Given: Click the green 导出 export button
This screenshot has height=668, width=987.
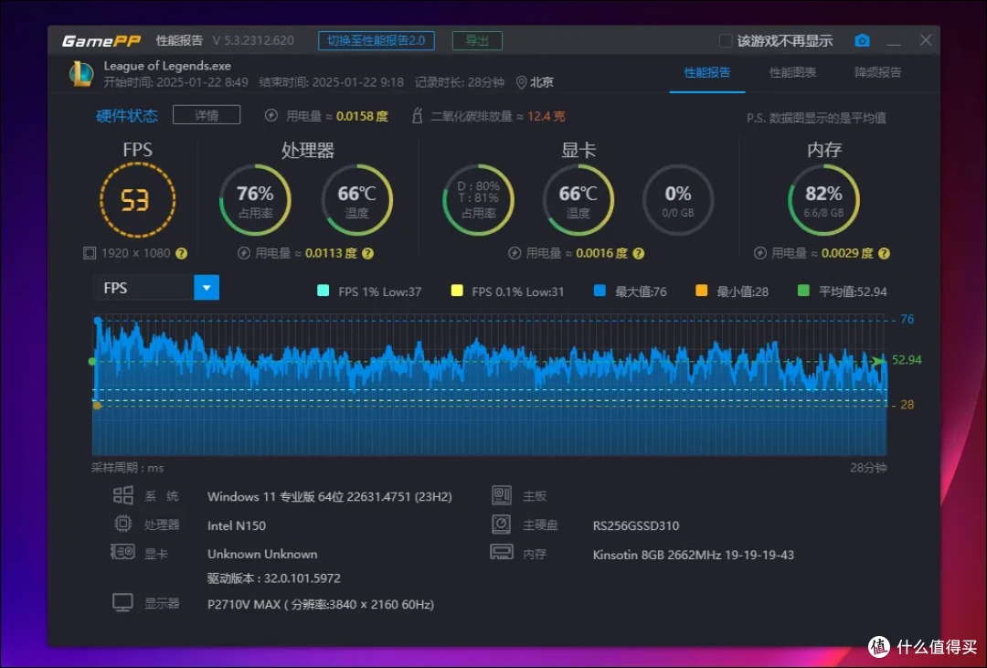Looking at the screenshot, I should pos(477,41).
